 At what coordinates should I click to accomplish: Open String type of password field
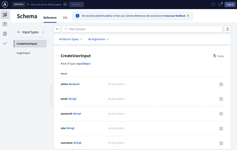pyautogui.click(x=77, y=114)
